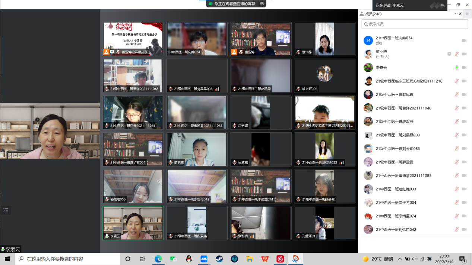Click the camera icon for 21中西医一班刘怡冉042
The image size is (472, 265).
pyautogui.click(x=464, y=229)
